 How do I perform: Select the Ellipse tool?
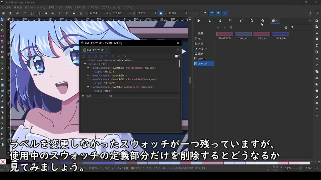[2, 41]
